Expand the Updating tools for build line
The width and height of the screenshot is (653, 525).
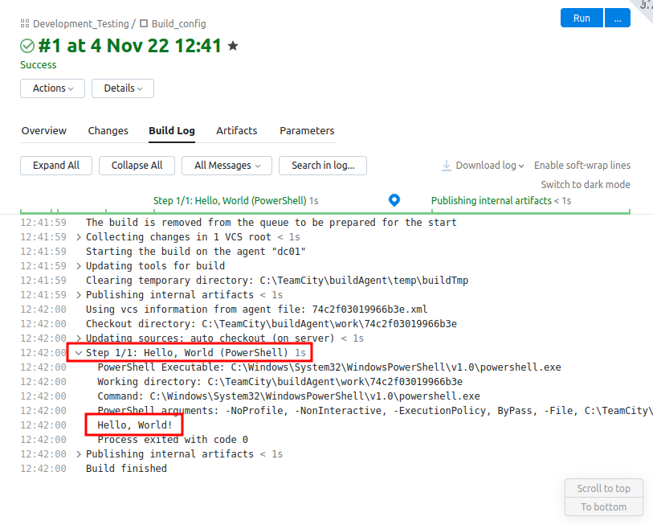[x=79, y=266]
